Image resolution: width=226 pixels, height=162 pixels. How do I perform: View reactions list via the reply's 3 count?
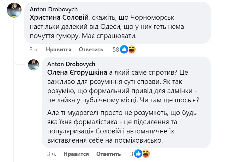click(131, 154)
